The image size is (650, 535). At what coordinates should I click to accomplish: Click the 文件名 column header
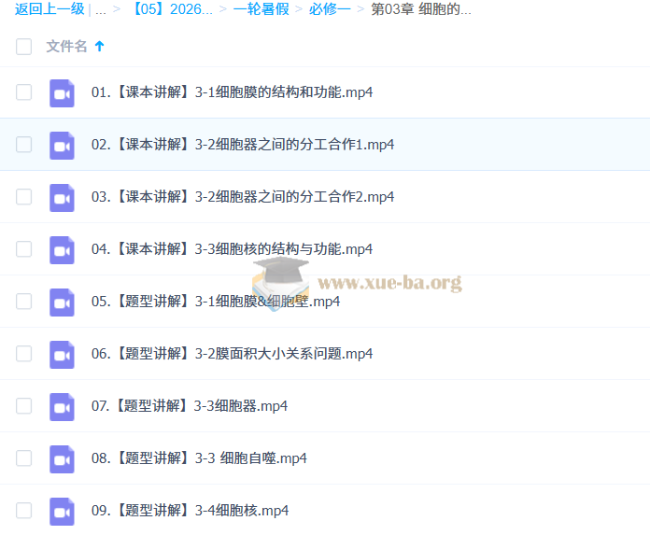click(x=66, y=46)
